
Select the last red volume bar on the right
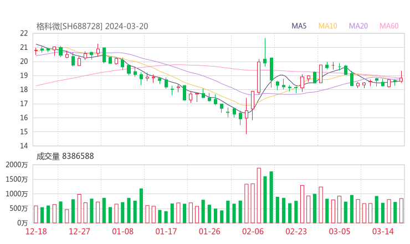tap(401, 211)
